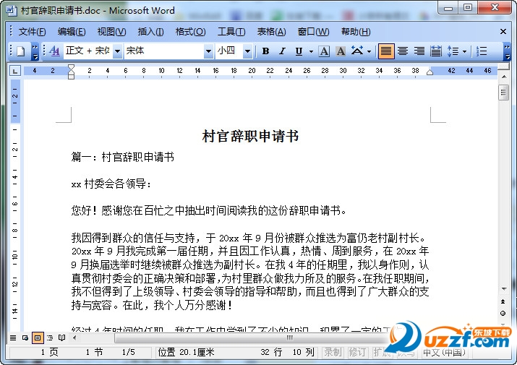The height and width of the screenshot is (365, 517).
Task: Align paragraph text to the right
Action: 419,51
